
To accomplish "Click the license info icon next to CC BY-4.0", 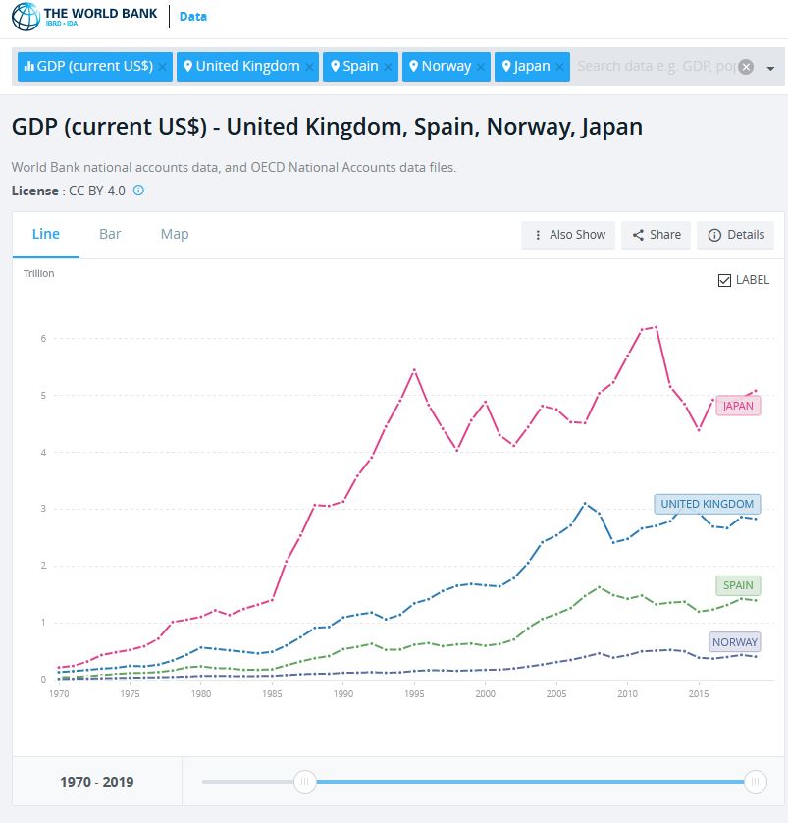I will click(x=138, y=191).
